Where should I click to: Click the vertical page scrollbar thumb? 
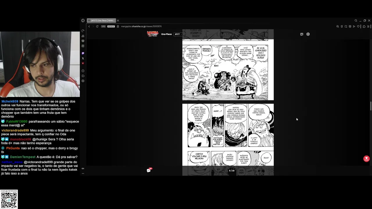(x=371, y=106)
